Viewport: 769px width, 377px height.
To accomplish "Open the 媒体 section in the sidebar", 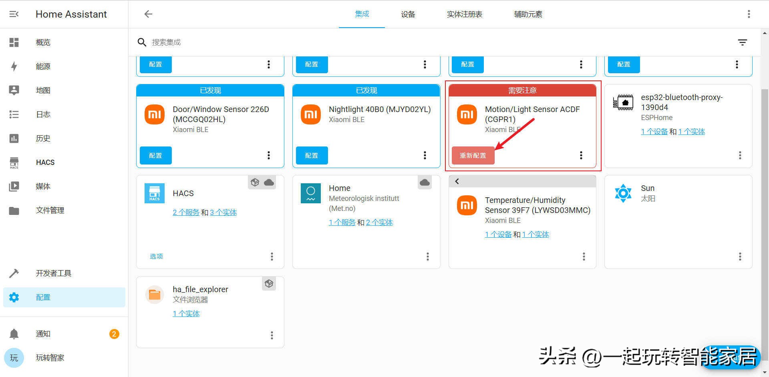I will point(43,186).
